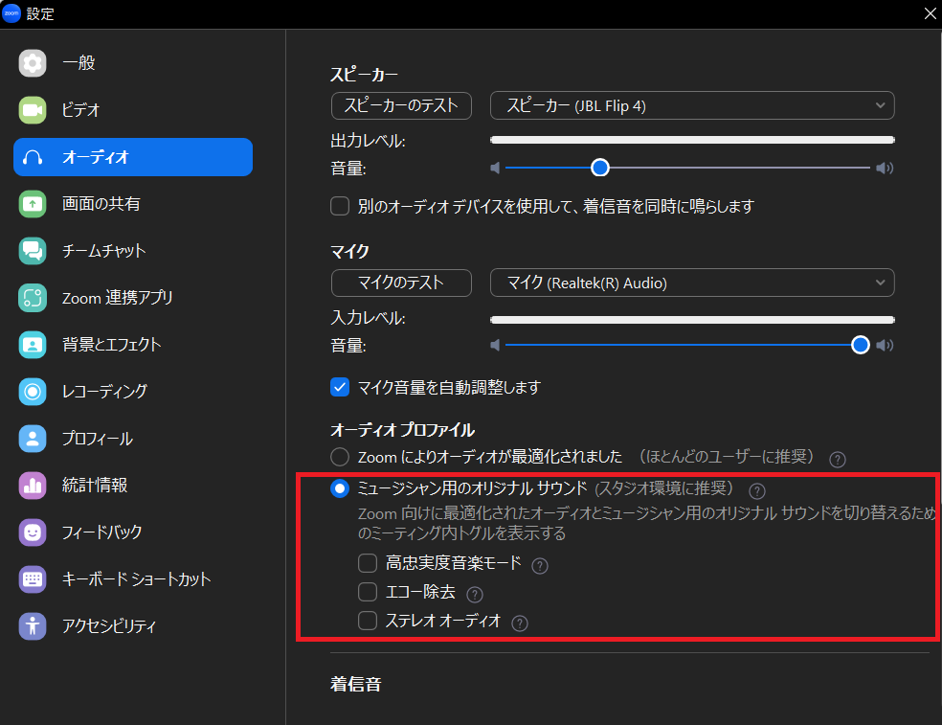Click the Screen Share (画面の共有) icon
This screenshot has height=725, width=942.
33,204
